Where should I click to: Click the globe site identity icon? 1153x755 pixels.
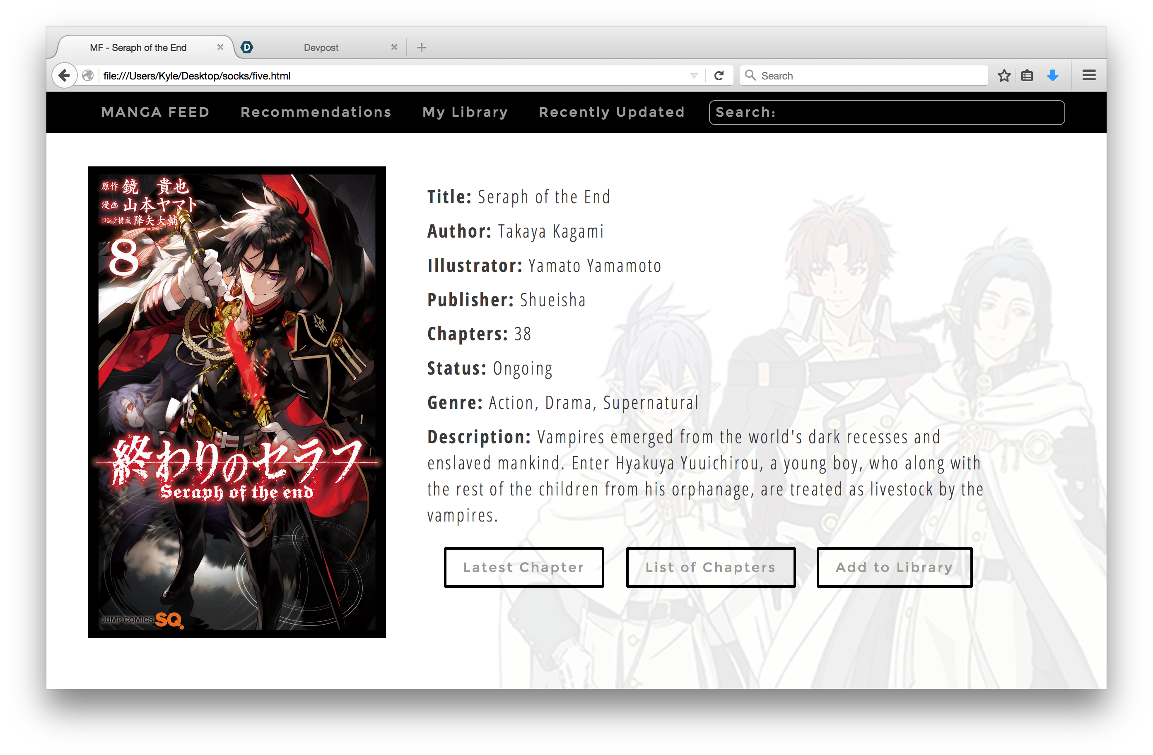click(x=88, y=76)
